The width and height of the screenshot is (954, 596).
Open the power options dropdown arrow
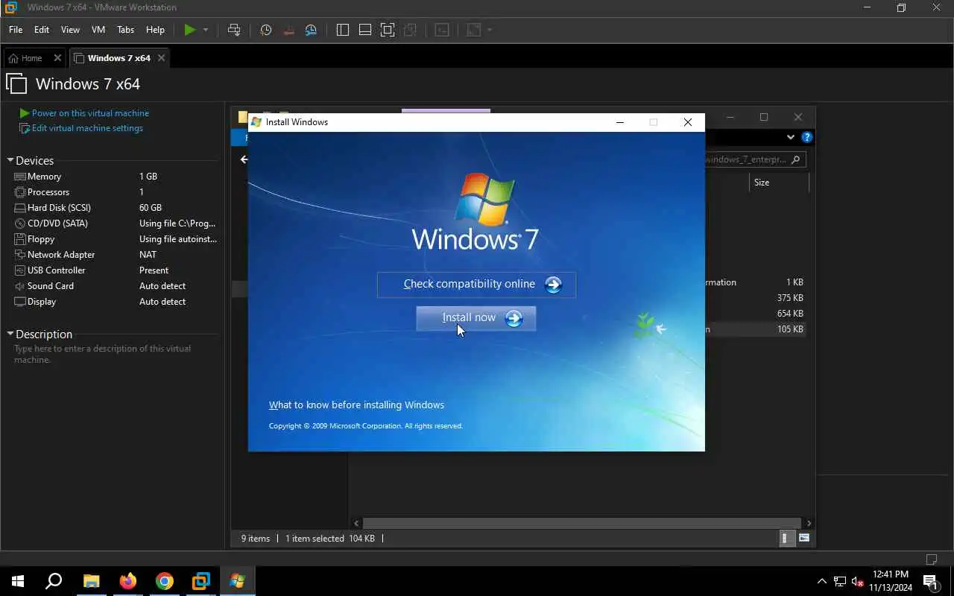pyautogui.click(x=206, y=30)
